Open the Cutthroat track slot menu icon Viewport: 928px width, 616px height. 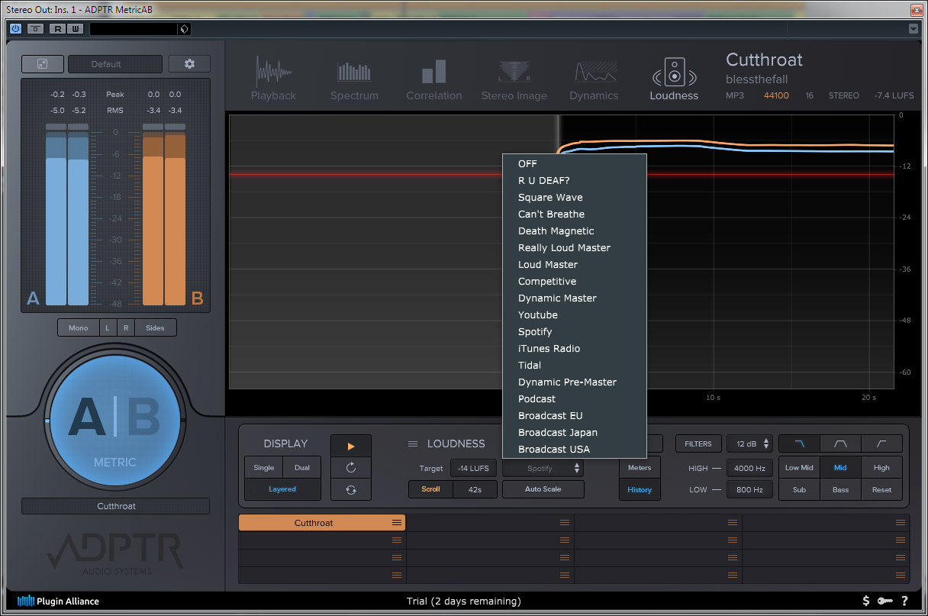pos(397,523)
